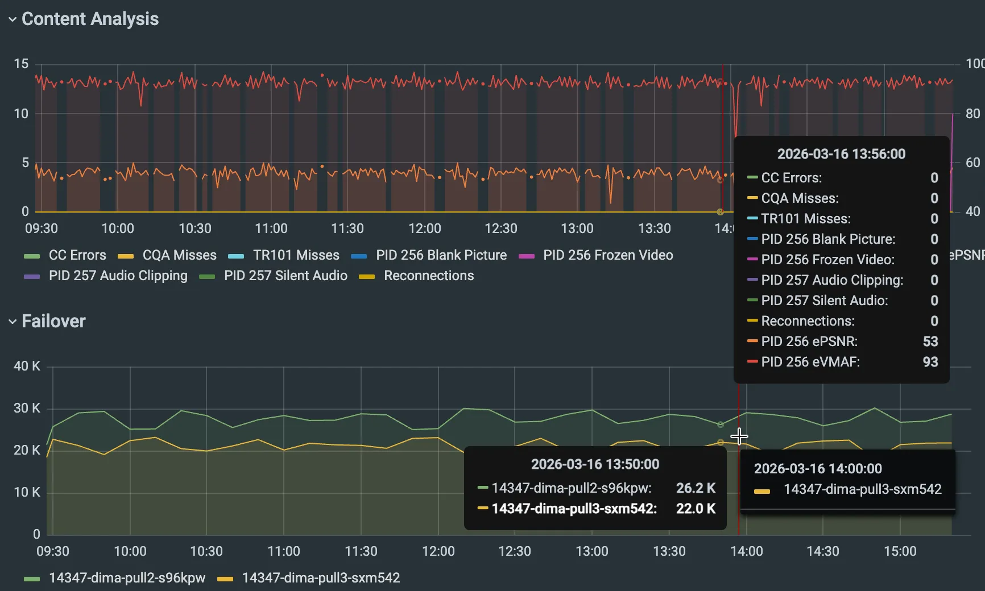985x591 pixels.
Task: Click "15:00" on the Failover time axis
Action: pyautogui.click(x=900, y=551)
